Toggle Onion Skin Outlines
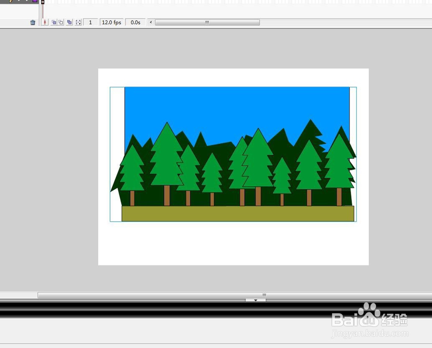This screenshot has height=348, width=432. [61, 22]
